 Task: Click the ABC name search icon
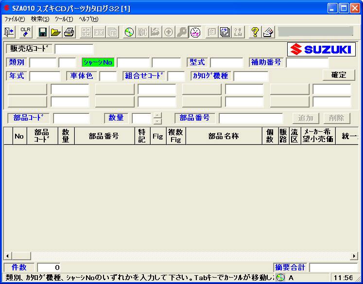(142, 32)
